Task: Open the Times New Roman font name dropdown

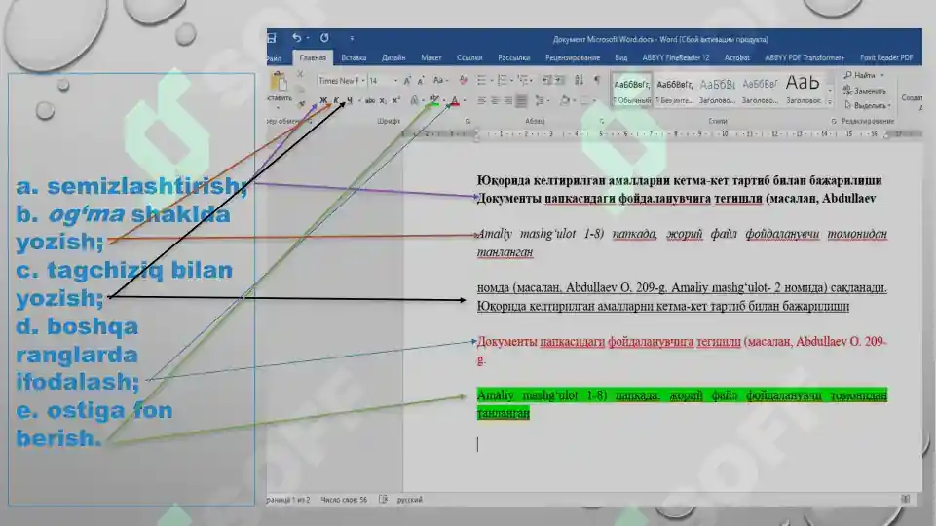Action: point(363,80)
